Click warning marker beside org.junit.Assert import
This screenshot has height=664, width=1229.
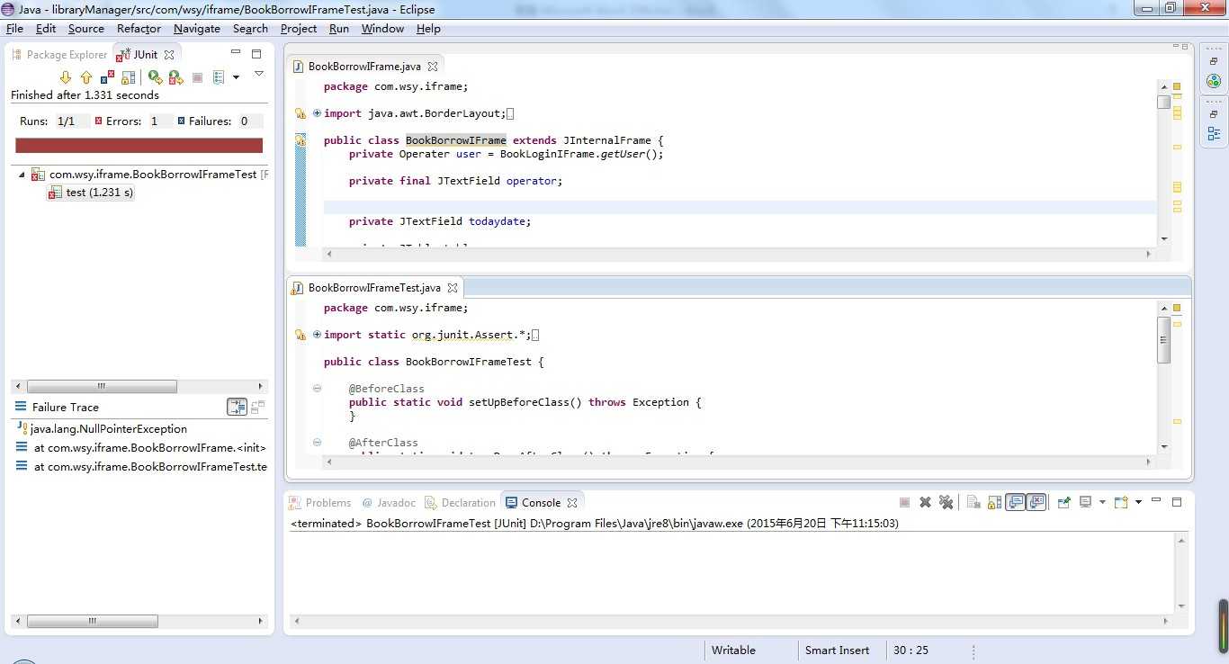pos(301,335)
